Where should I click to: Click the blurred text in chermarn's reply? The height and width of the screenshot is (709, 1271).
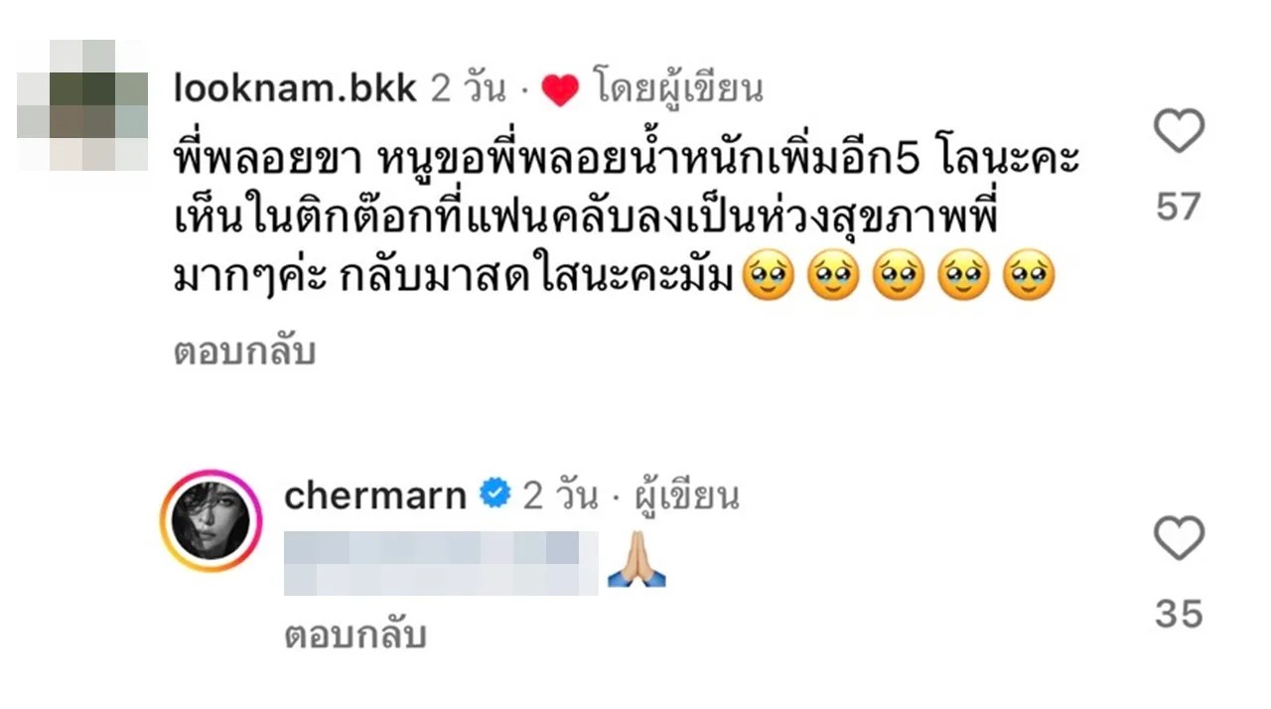(441, 562)
